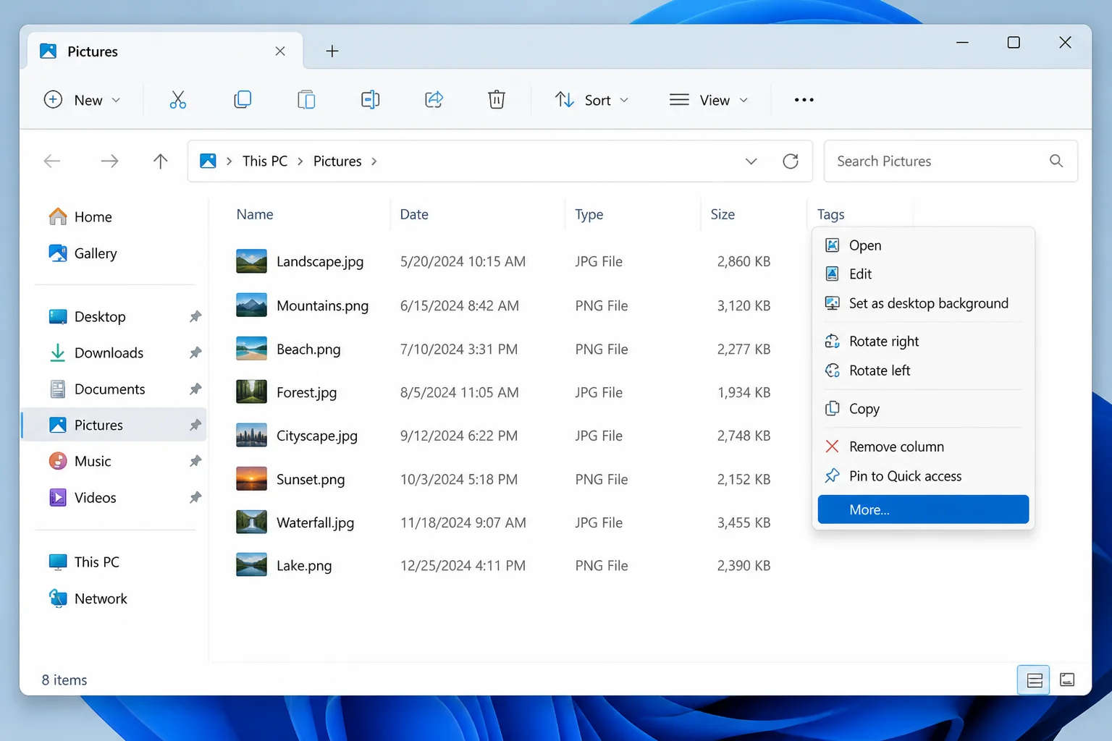Screen dimensions: 1112x741
Task: Click in the Search Pictures field
Action: click(951, 161)
